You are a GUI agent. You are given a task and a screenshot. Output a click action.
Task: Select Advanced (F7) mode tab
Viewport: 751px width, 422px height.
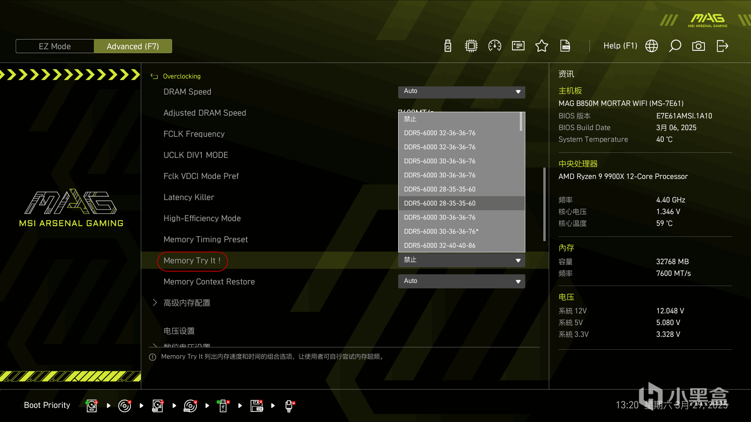coord(133,46)
